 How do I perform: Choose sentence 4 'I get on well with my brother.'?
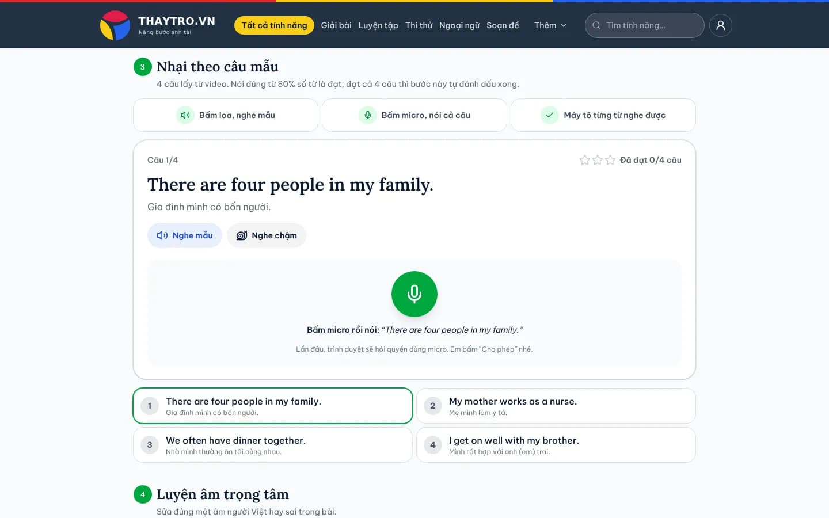(x=556, y=445)
